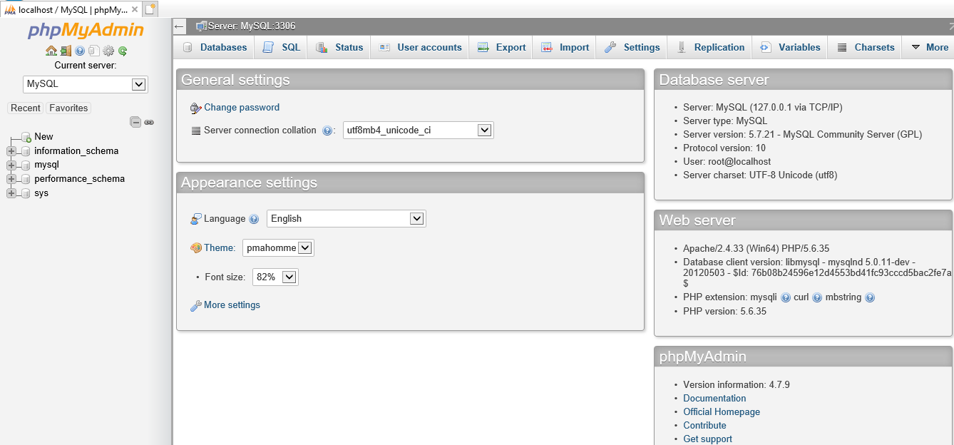Open navigation panel settings gear icon
Viewport: 954px width, 445px height.
108,51
